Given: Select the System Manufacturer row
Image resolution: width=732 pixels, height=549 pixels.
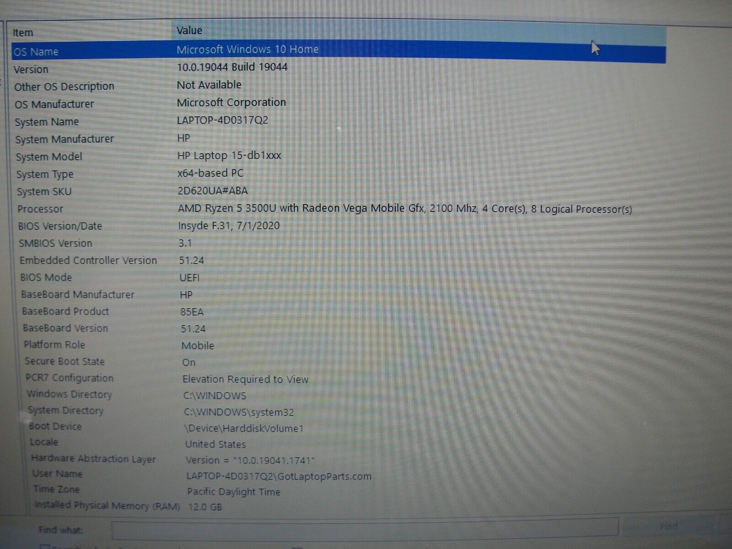Looking at the screenshot, I should 65,139.
